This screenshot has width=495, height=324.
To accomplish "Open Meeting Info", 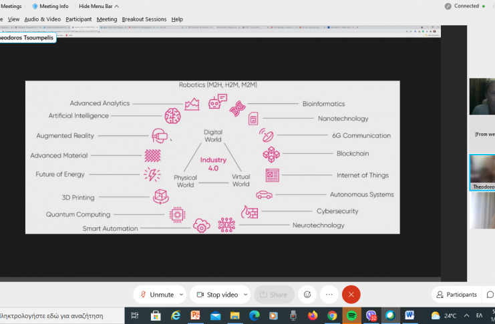I will 51,6.
